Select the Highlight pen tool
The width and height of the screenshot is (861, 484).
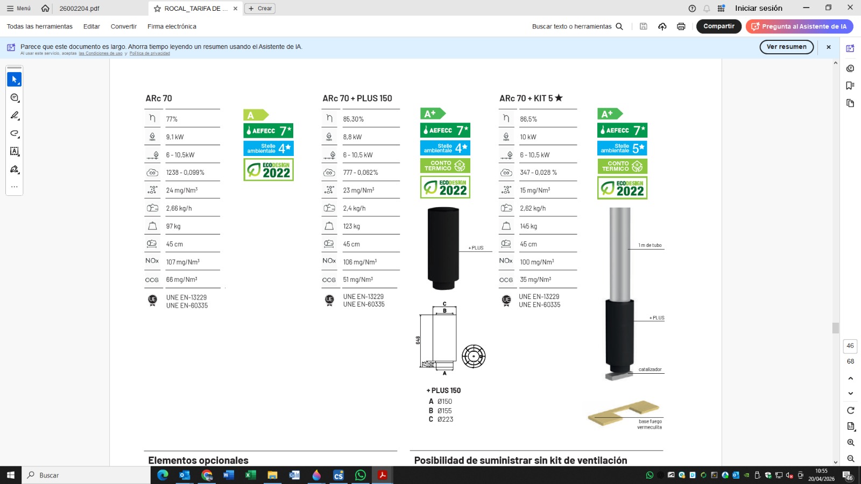[x=15, y=116]
